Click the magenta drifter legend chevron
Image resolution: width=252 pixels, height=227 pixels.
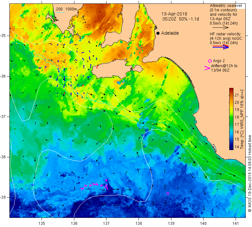click(x=207, y=68)
